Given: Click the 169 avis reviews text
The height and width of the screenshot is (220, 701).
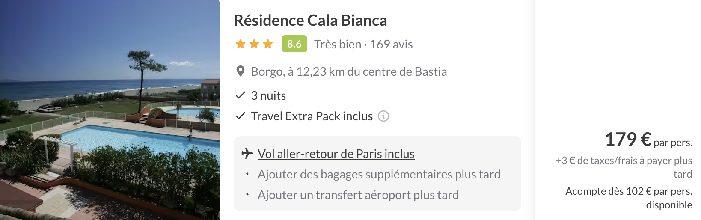Looking at the screenshot, I should tap(391, 44).
